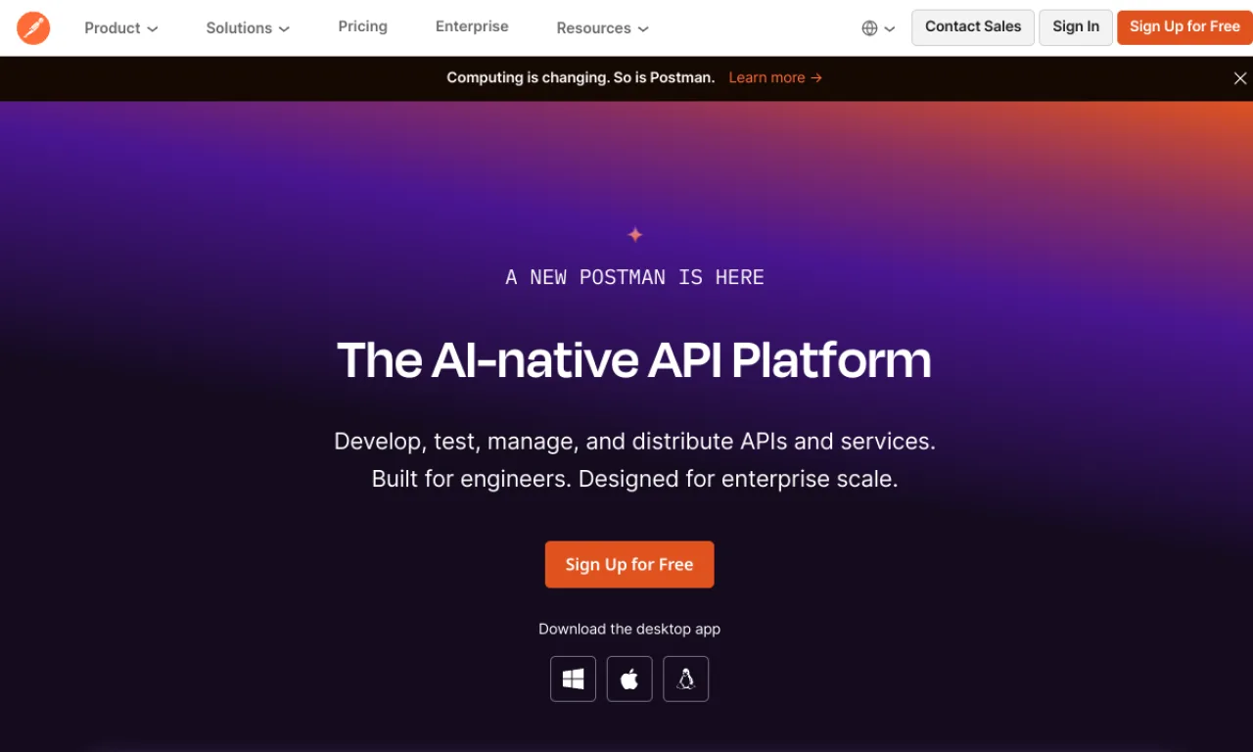Expand the Solutions menu
1253x752 pixels.
tap(248, 28)
